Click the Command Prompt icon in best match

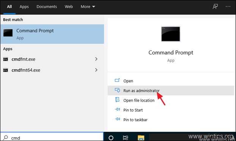[x=8, y=33]
